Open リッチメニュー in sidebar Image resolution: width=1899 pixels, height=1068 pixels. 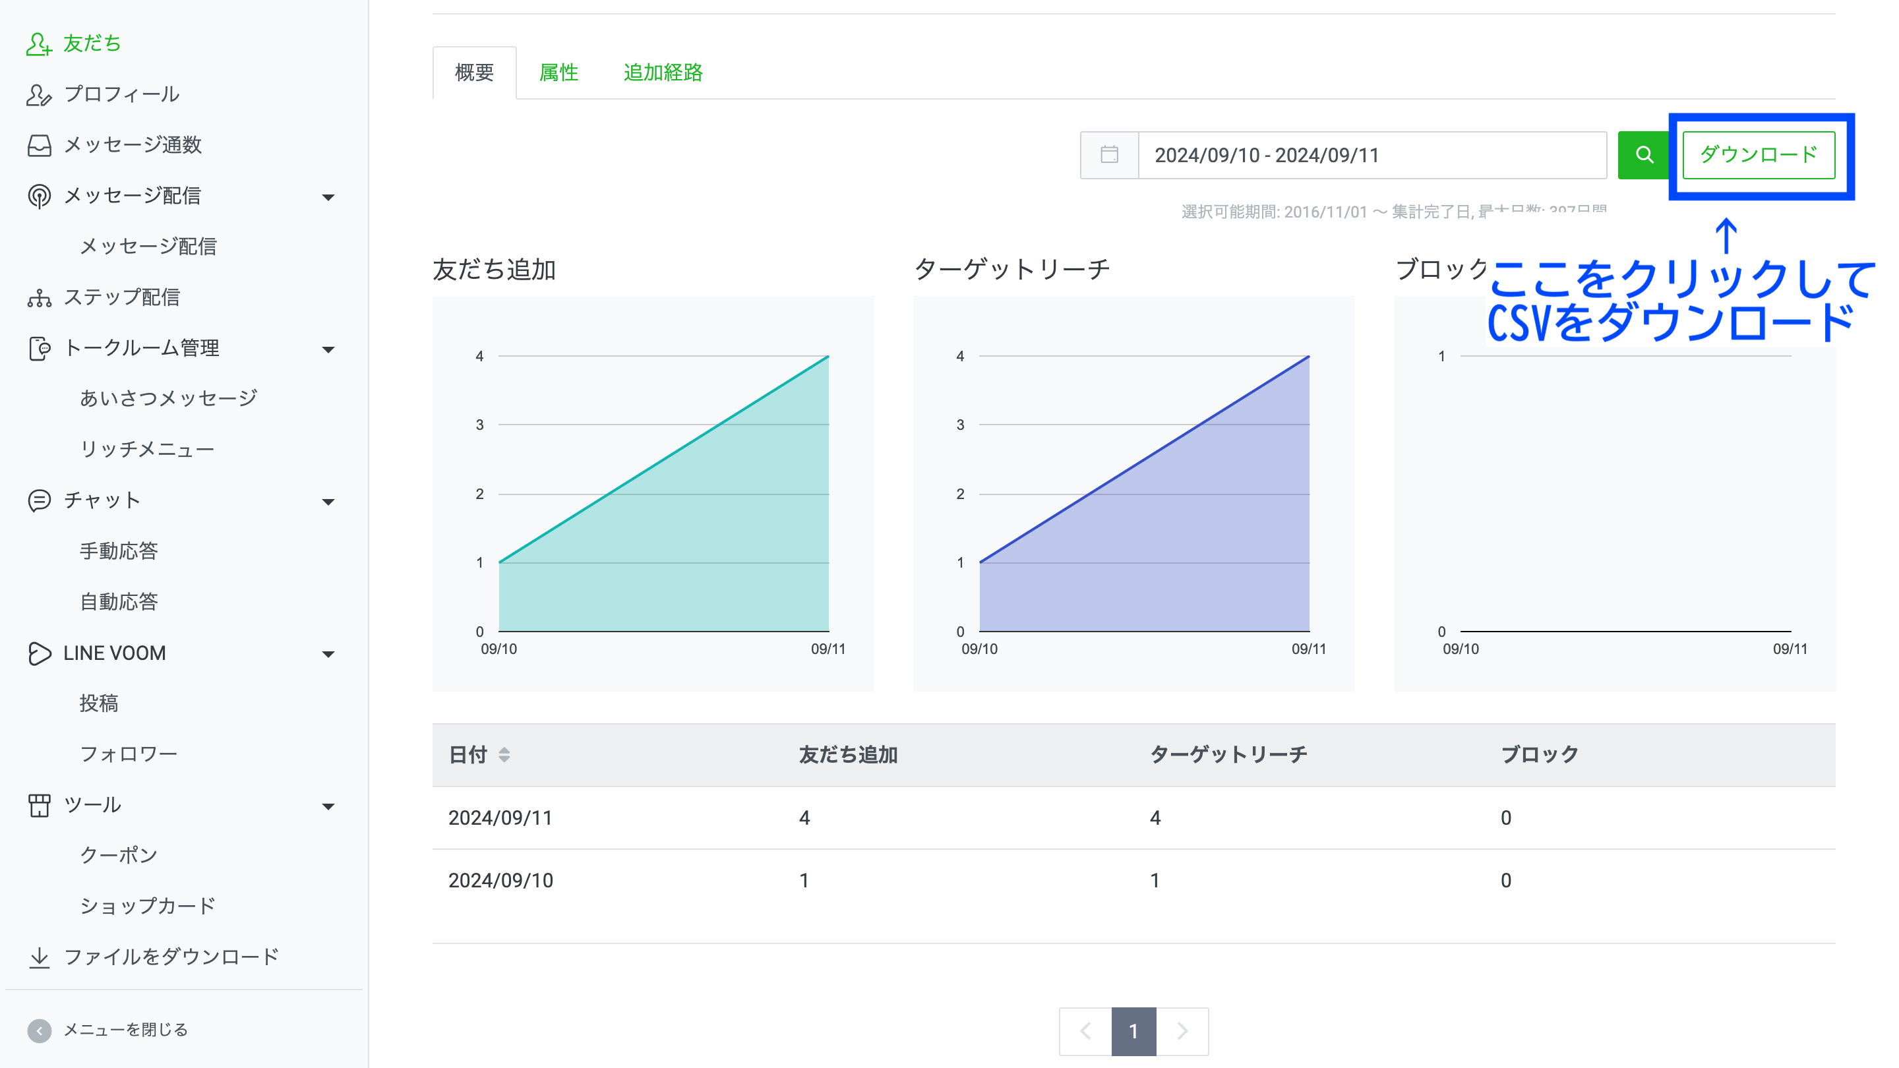point(146,449)
